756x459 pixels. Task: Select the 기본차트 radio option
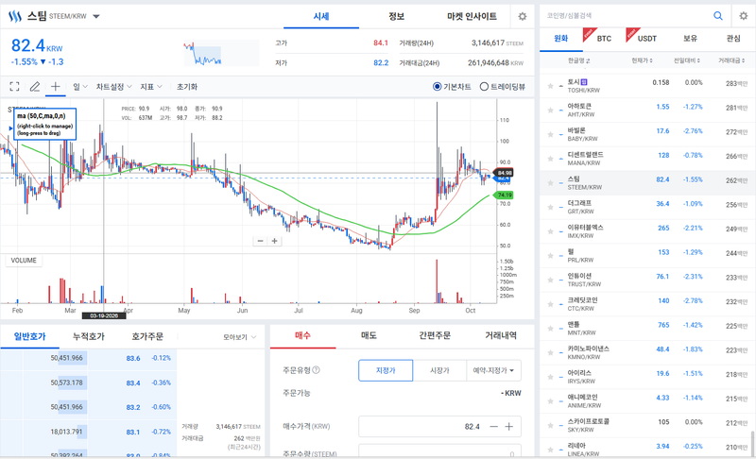coord(452,87)
